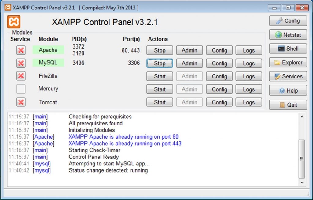View the MySQL Logs

point(249,63)
